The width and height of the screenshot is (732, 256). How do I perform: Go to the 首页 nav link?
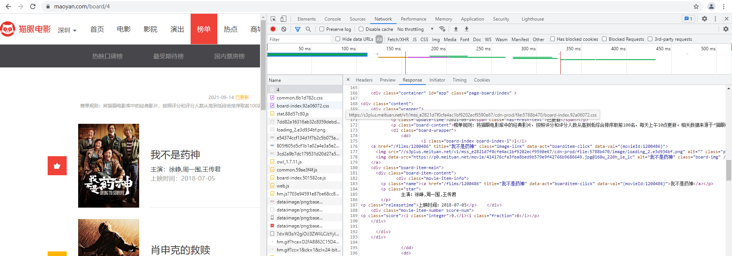click(x=97, y=29)
